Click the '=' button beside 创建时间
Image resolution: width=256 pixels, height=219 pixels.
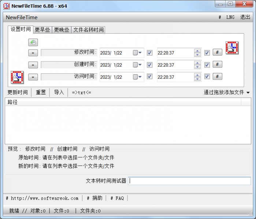pos(33,65)
